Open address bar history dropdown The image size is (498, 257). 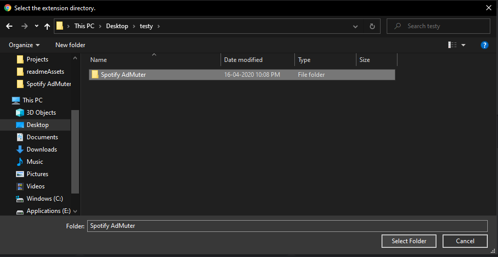coord(355,26)
